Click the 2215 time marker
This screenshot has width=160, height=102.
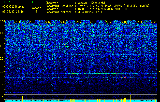[78, 22]
